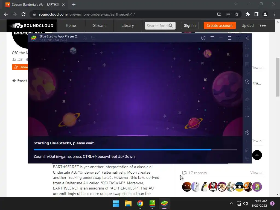Click SoundCloud search magnifier icon
The width and height of the screenshot is (280, 210).
pos(171,25)
